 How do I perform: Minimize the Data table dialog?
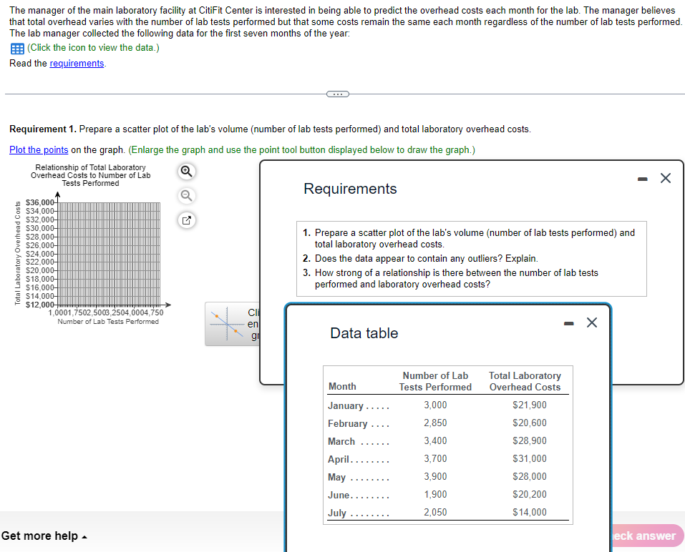tap(568, 323)
